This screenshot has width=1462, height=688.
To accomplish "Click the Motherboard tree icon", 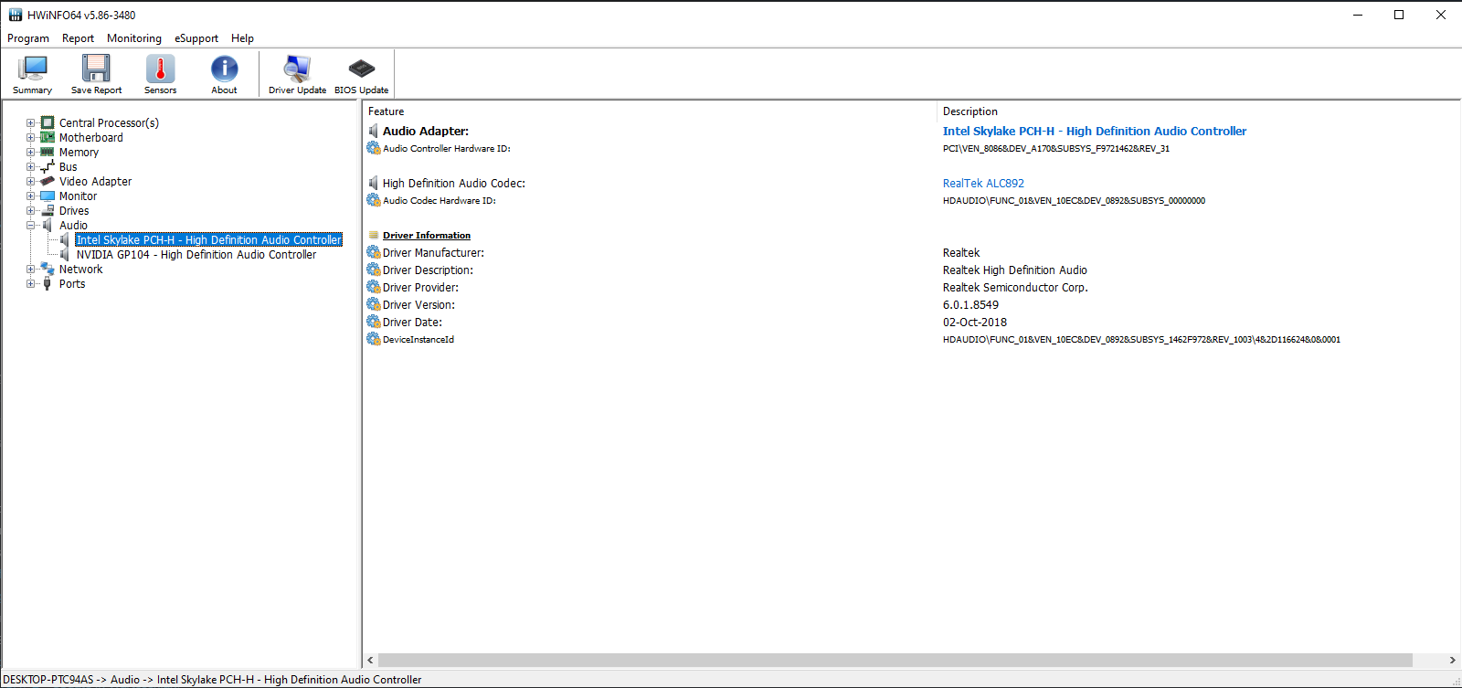I will (x=48, y=137).
